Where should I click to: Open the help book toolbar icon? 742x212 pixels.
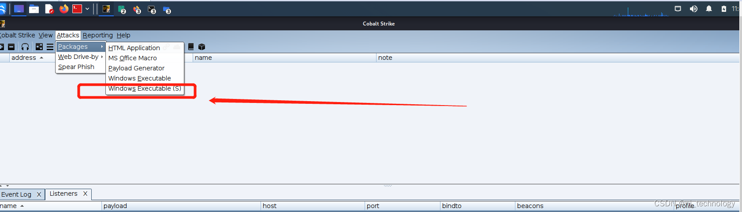tap(191, 47)
